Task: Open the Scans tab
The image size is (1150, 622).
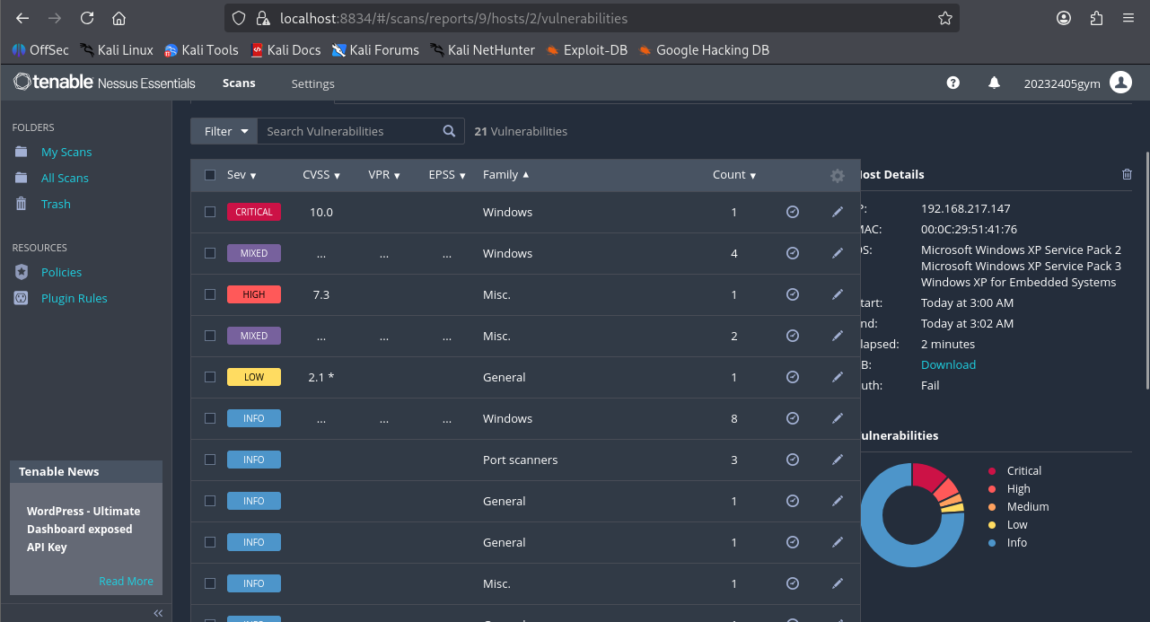Action: [x=239, y=83]
